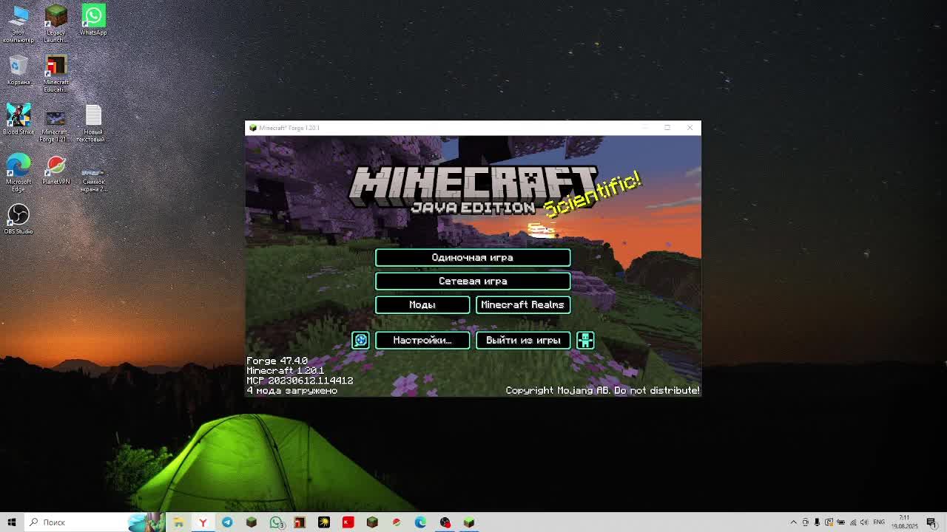
Task: Open Yandex Browser from taskbar
Action: click(203, 522)
